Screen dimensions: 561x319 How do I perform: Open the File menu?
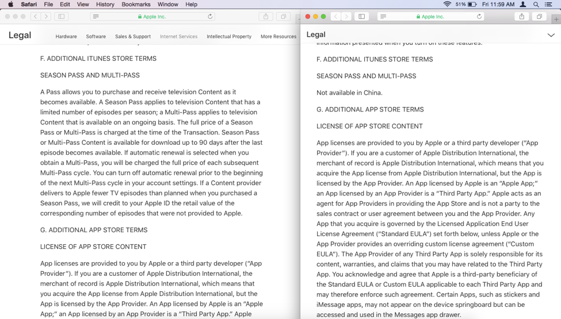(x=48, y=4)
